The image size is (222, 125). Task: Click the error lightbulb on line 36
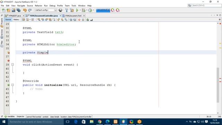8,52
